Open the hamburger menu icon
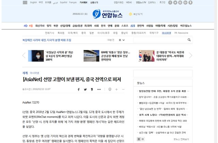This screenshot has height=143, width=218. tap(25, 2)
